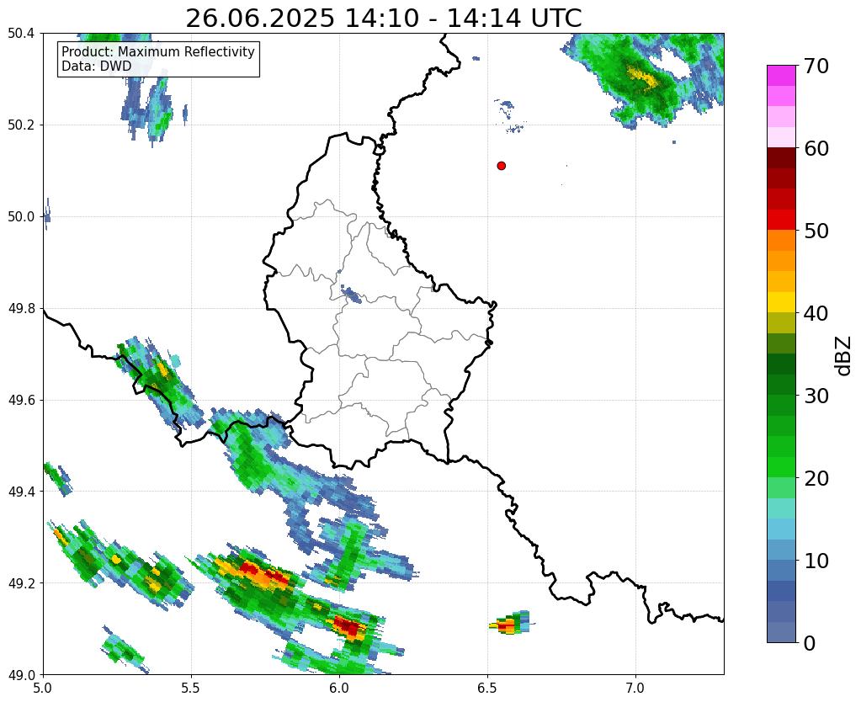Click the longitude label 6.5
861x702 pixels.
coord(487,688)
